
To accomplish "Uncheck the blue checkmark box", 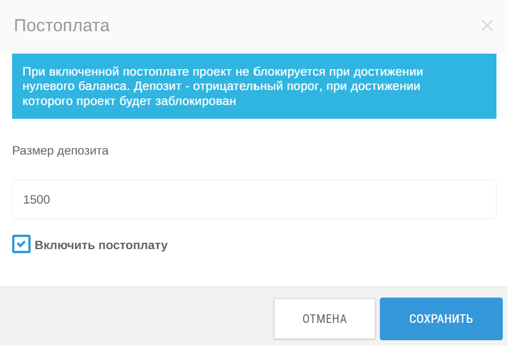I will coord(21,245).
